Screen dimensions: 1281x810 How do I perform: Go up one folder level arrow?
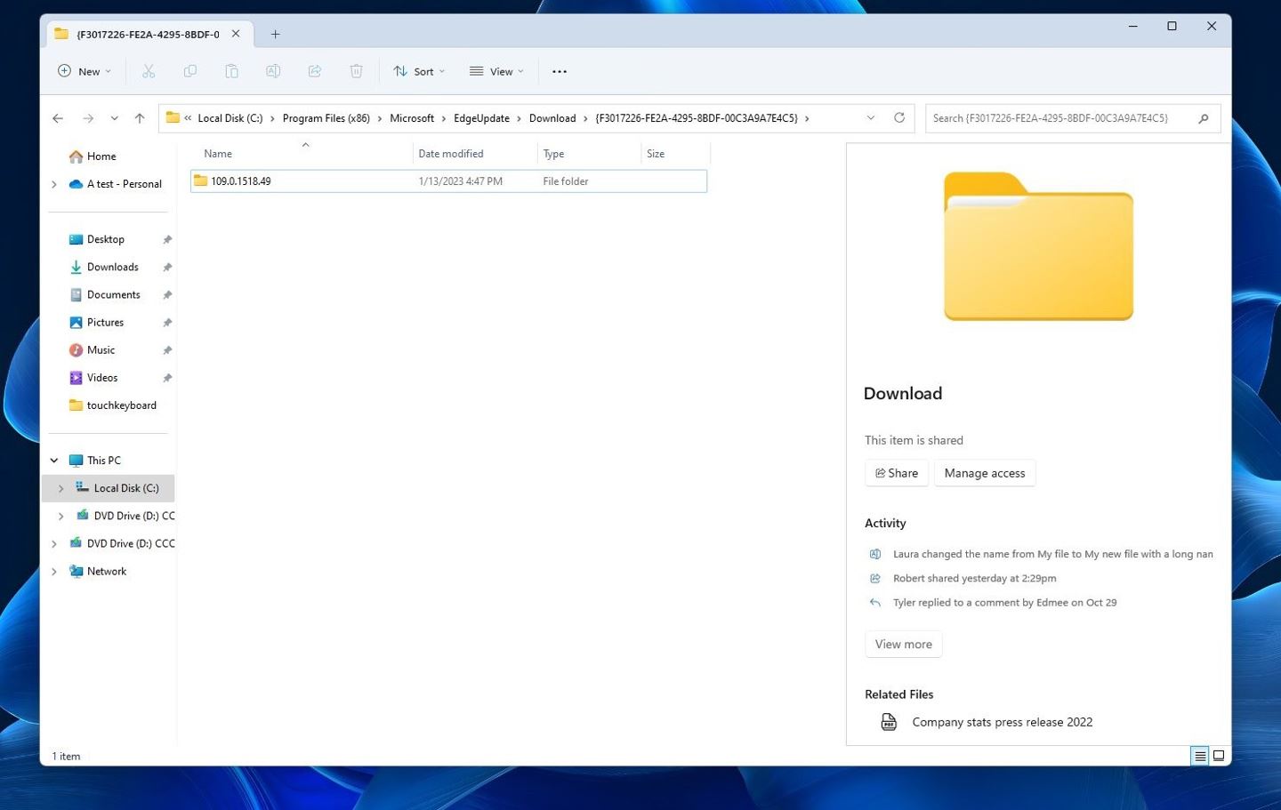pos(140,118)
